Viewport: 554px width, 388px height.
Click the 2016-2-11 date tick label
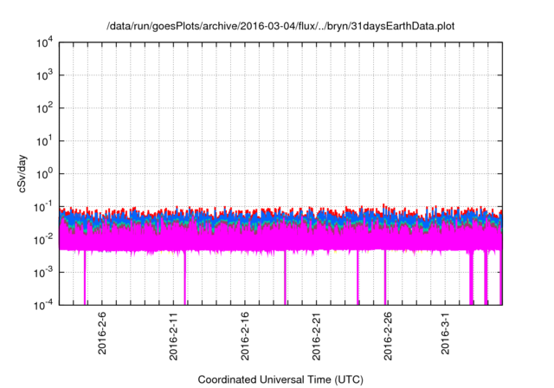173,336
